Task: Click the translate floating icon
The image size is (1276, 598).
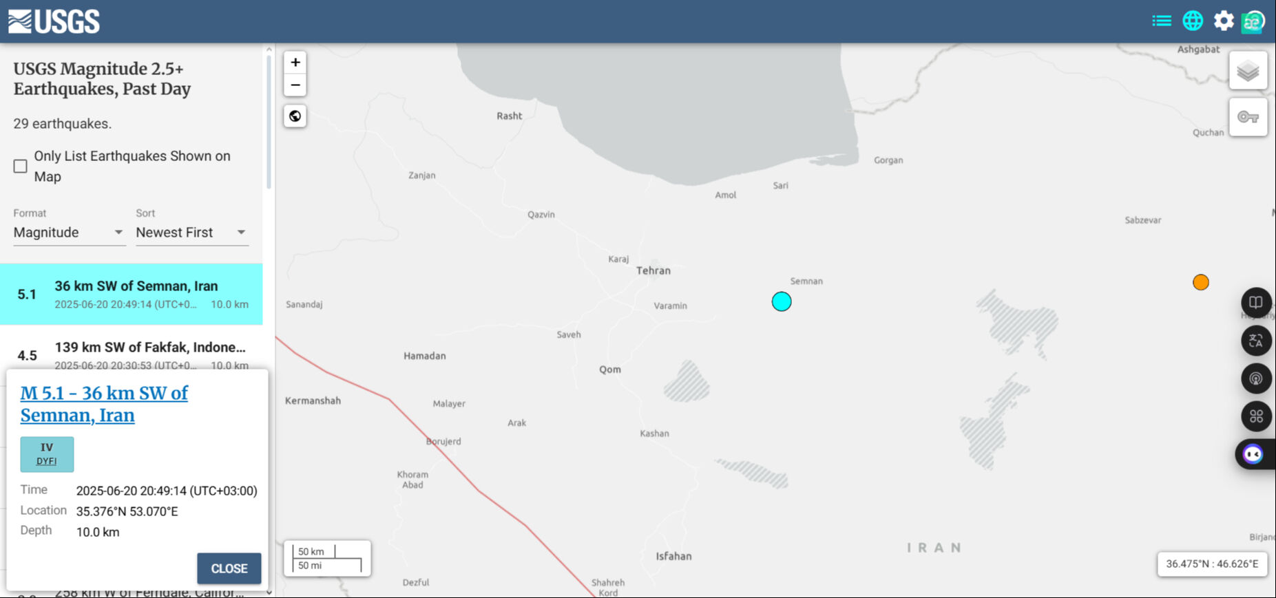Action: tap(1256, 341)
